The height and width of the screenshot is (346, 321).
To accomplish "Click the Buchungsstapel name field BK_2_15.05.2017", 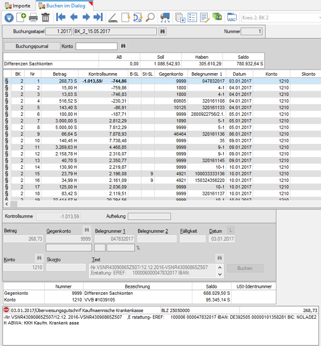I will 115,31.
